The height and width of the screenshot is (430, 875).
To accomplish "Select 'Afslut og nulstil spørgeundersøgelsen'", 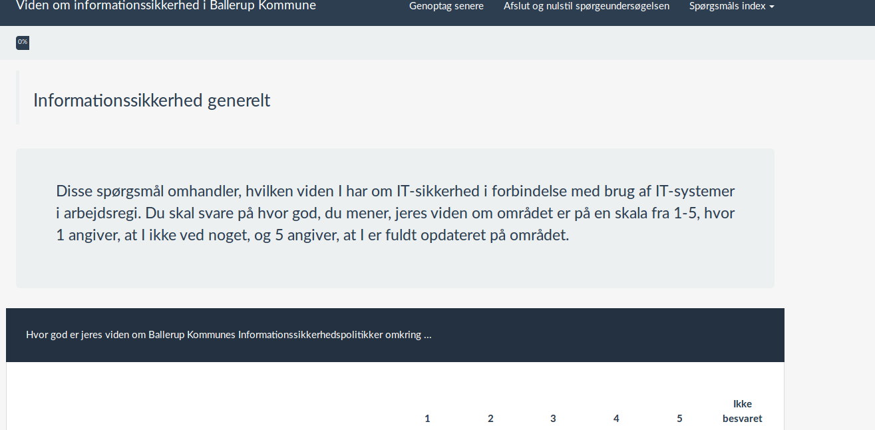I will 586,6.
